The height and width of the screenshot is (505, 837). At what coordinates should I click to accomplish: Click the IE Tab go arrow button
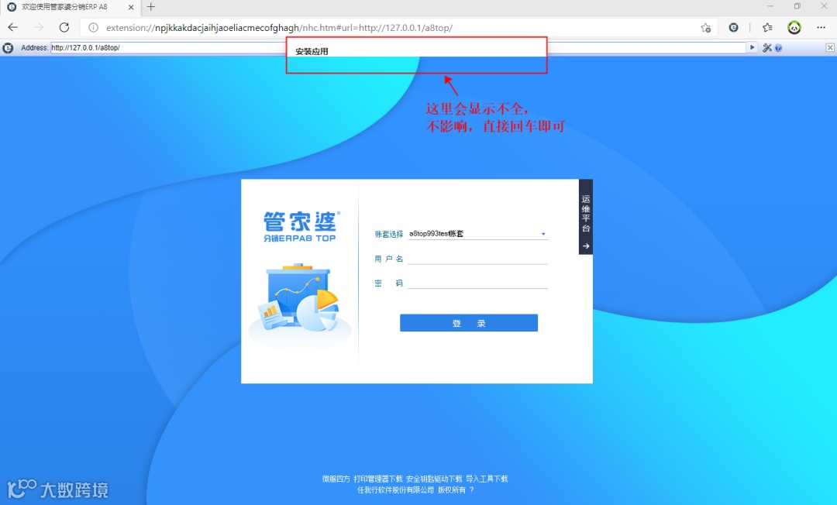click(x=752, y=47)
